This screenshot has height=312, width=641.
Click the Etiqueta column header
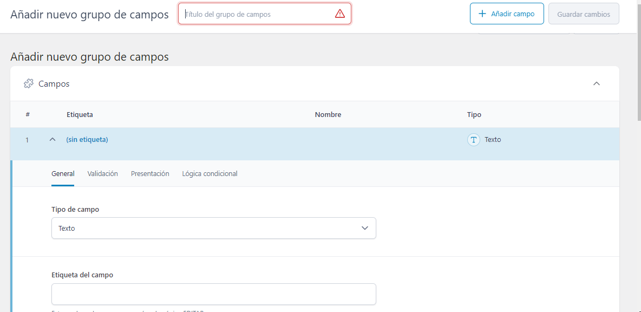pos(80,115)
